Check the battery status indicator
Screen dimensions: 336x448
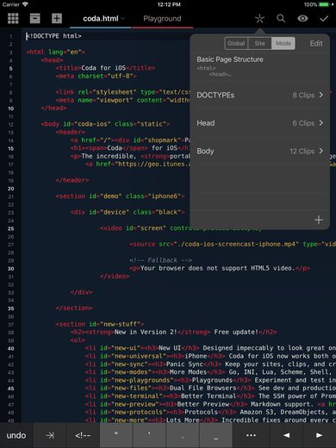tap(324, 4)
